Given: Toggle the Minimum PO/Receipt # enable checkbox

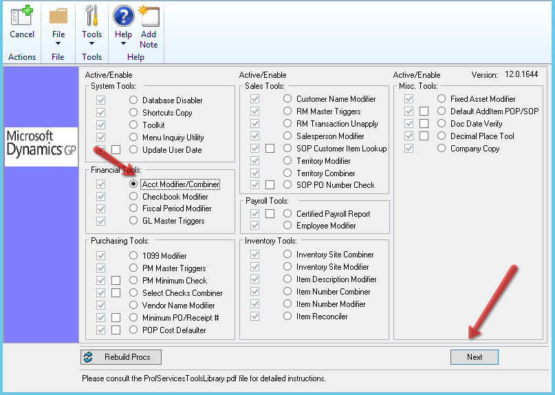Looking at the screenshot, I should pyautogui.click(x=116, y=318).
